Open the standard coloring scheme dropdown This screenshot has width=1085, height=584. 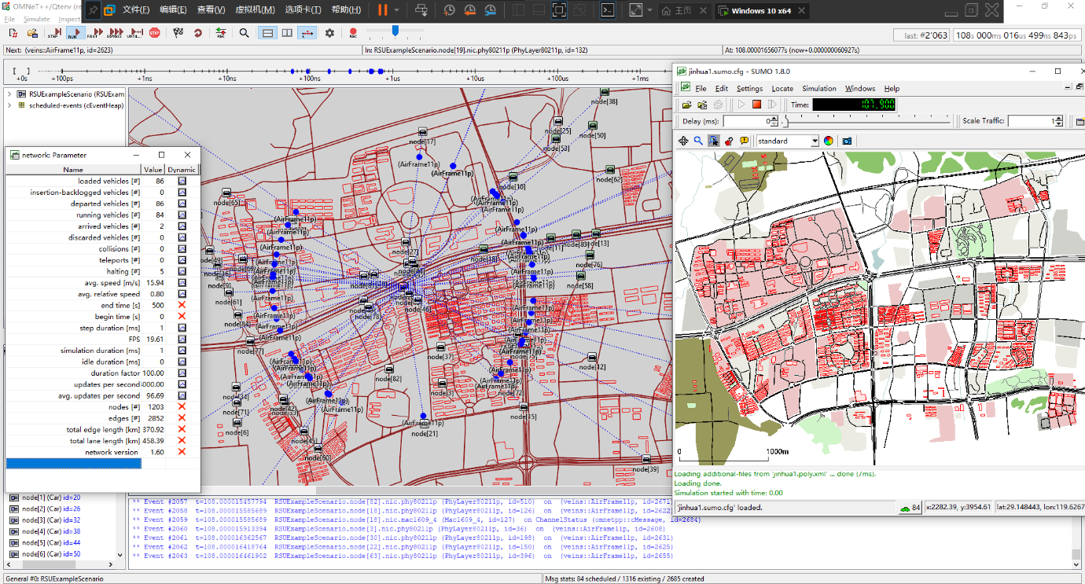coord(787,141)
